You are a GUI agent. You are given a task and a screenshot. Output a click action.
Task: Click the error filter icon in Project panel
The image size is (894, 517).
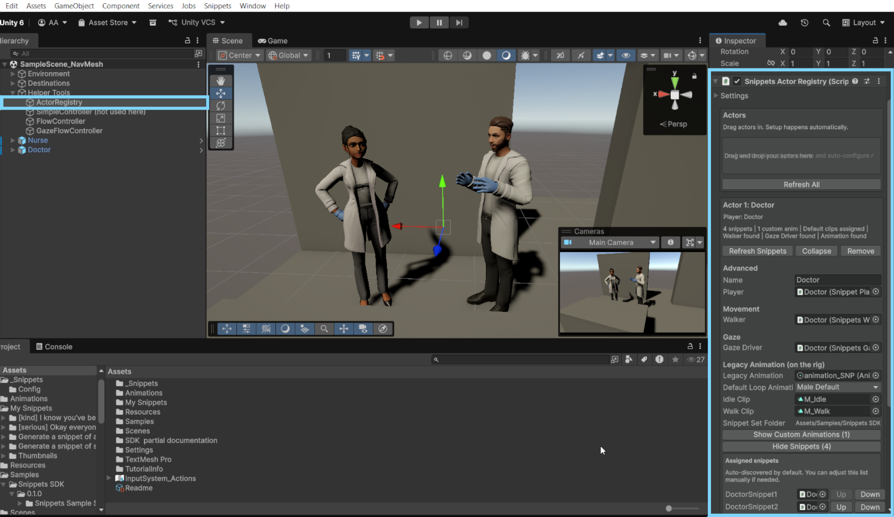660,360
